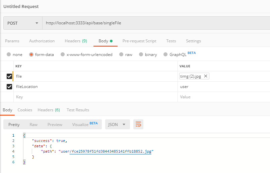270x173 pixels.
Task: Open the request Params tab
Action: [x=12, y=41]
